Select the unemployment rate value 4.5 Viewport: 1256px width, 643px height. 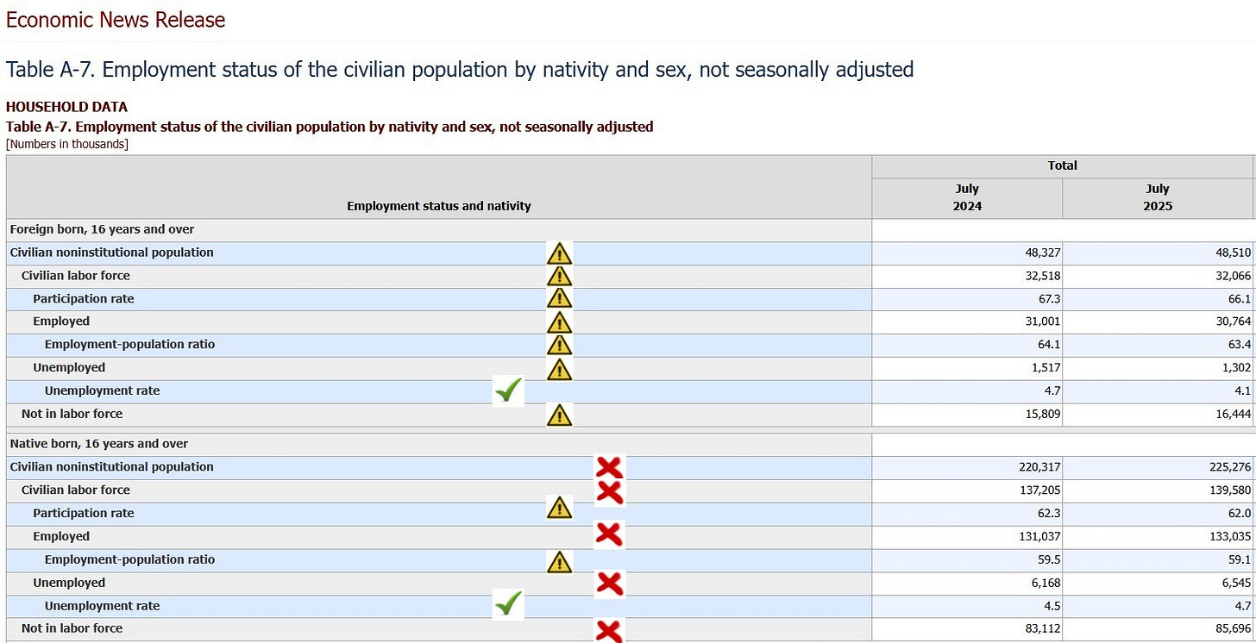pos(1053,607)
